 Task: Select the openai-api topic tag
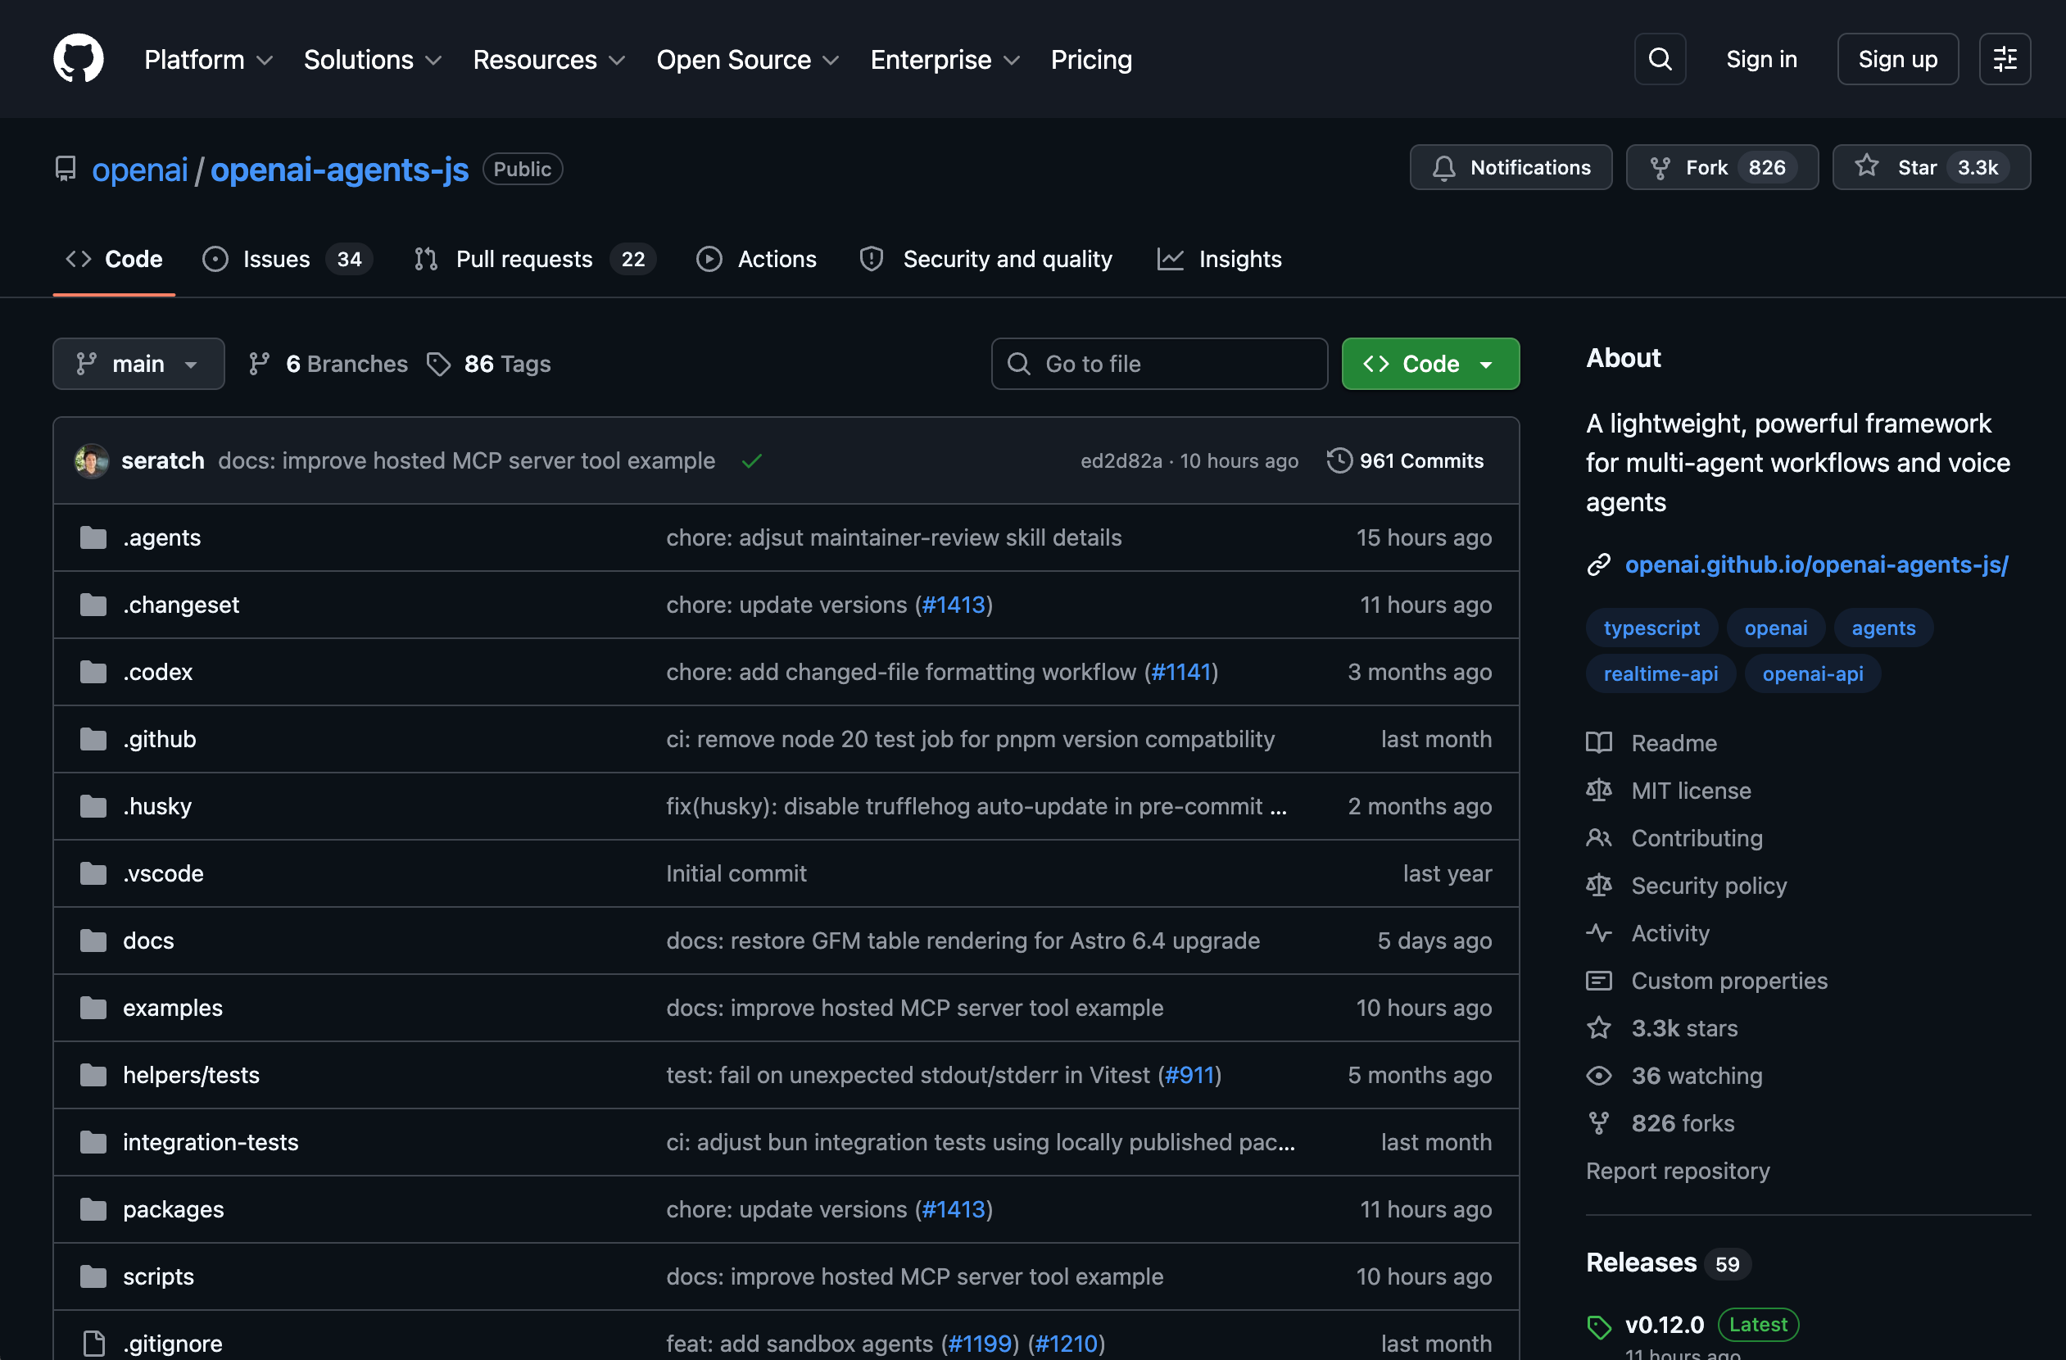point(1812,673)
